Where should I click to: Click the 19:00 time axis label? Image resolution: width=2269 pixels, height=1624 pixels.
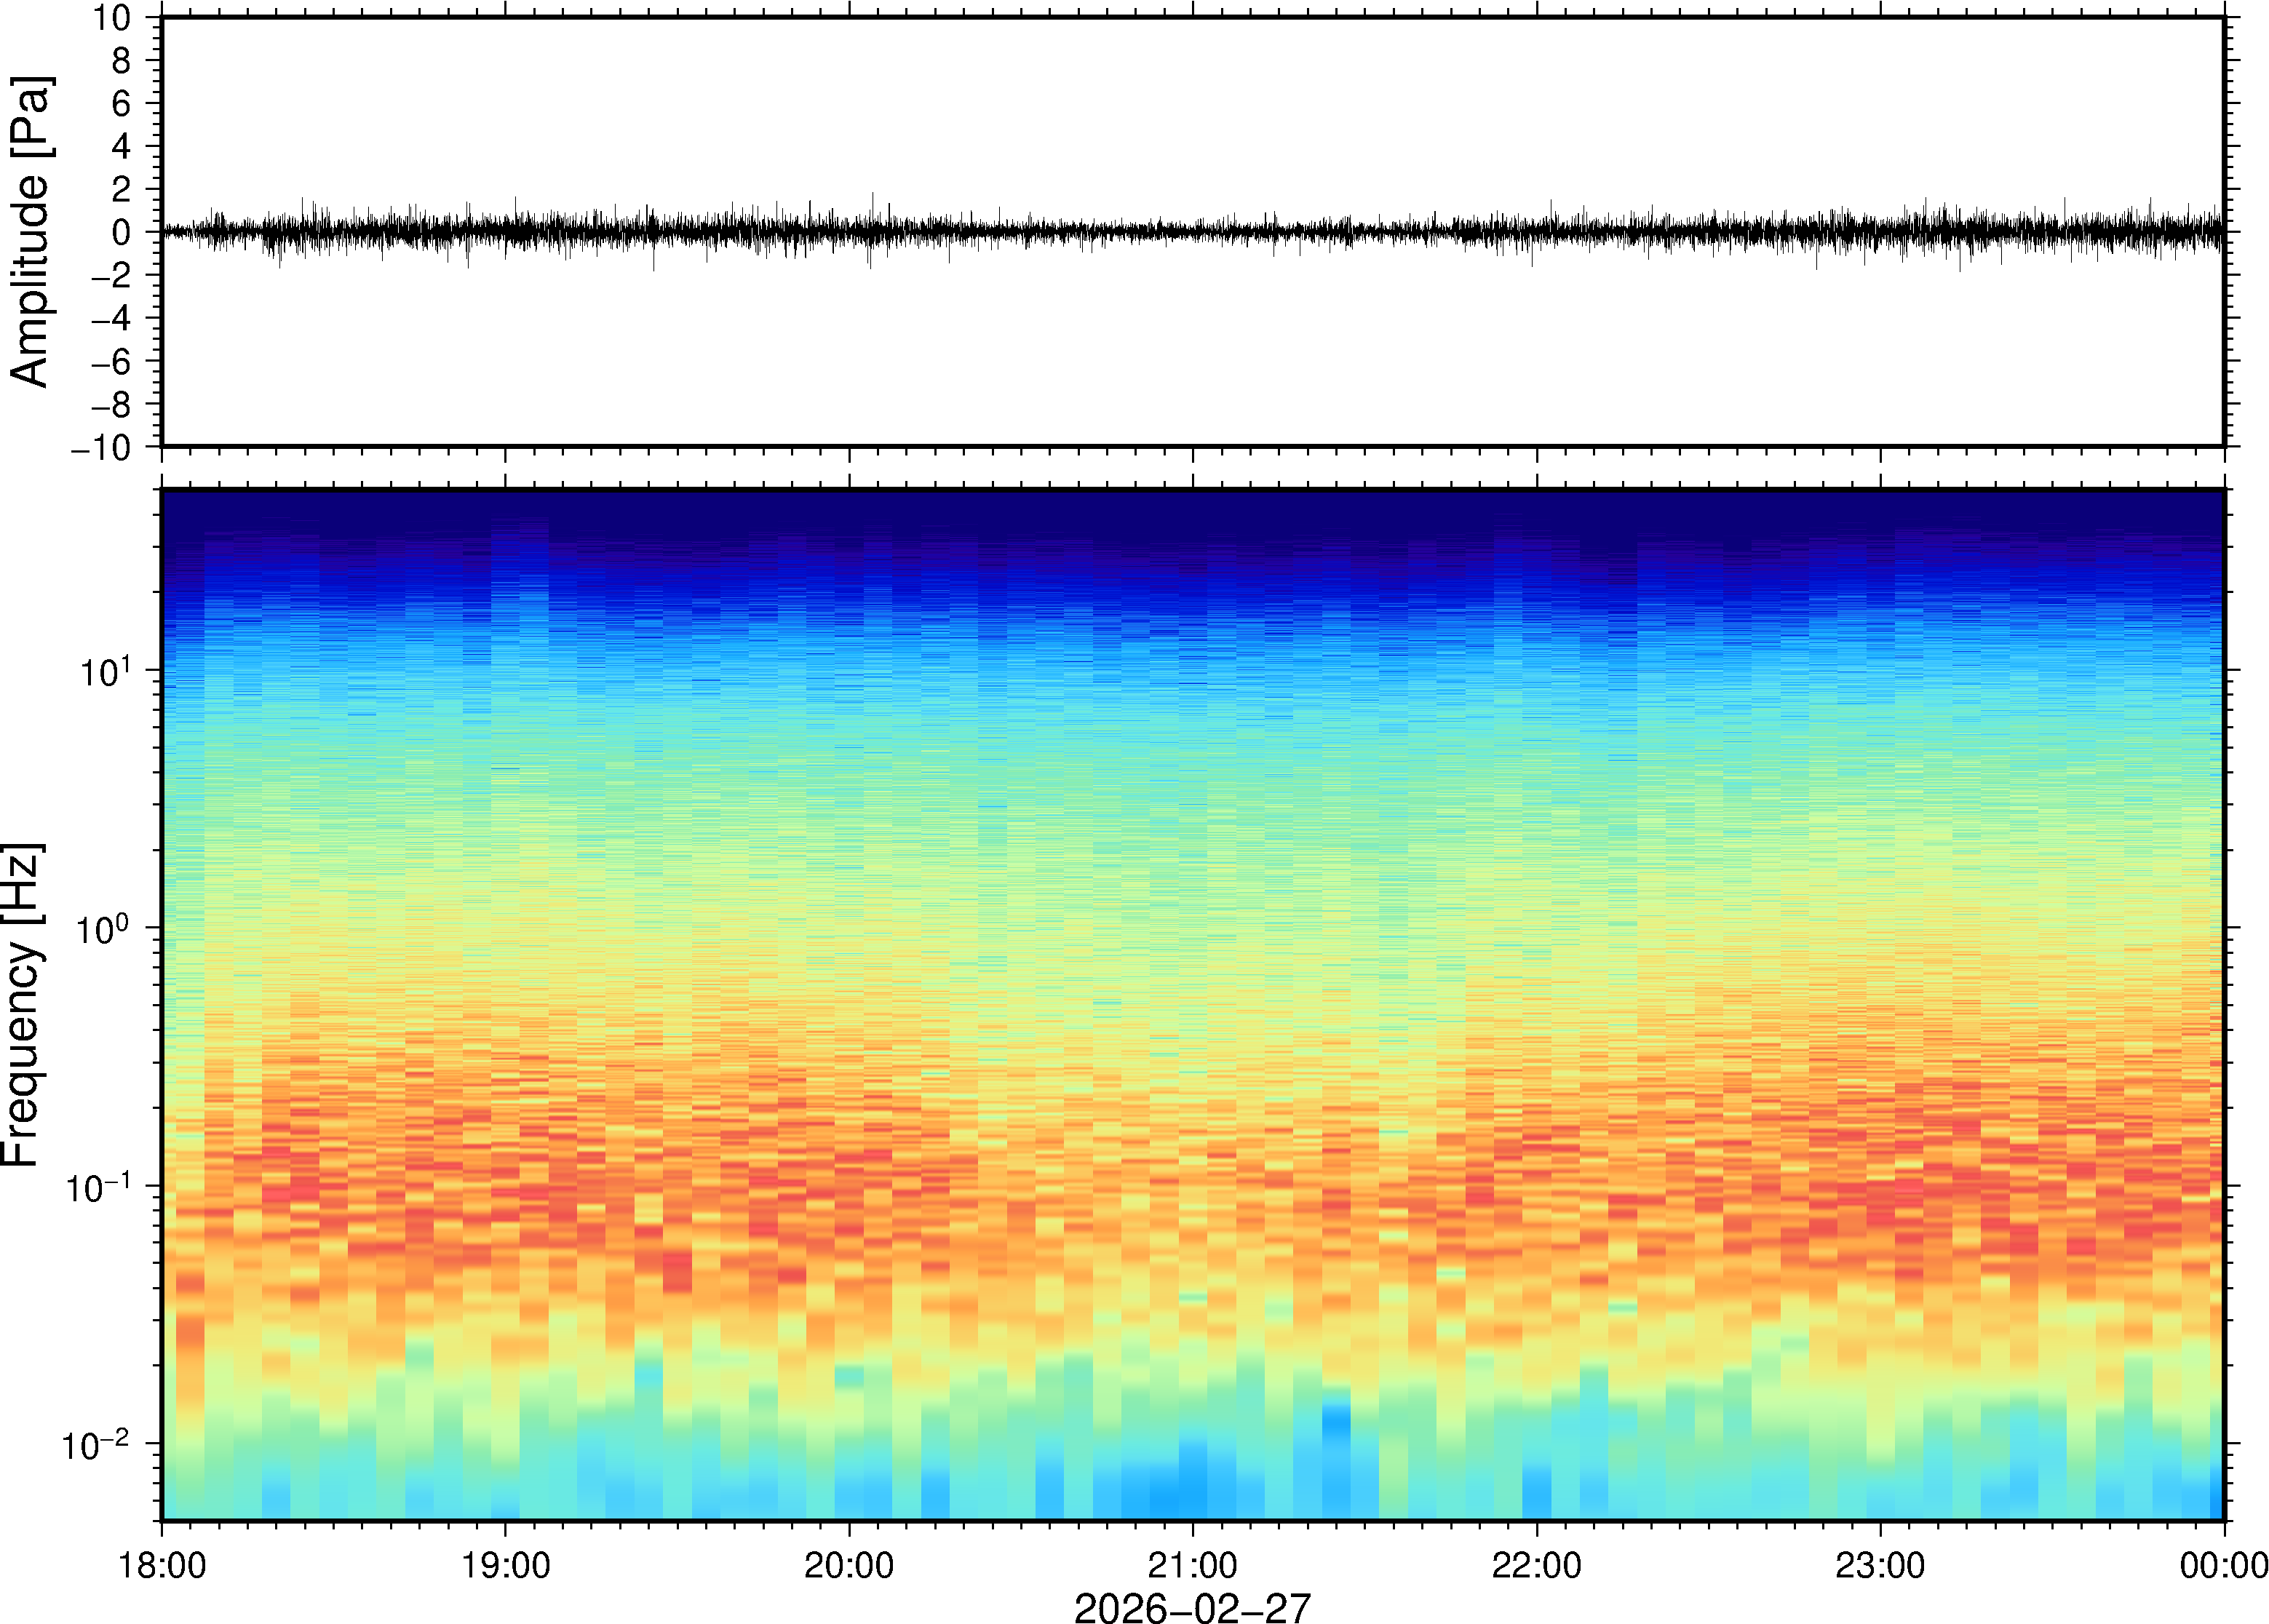click(x=505, y=1565)
